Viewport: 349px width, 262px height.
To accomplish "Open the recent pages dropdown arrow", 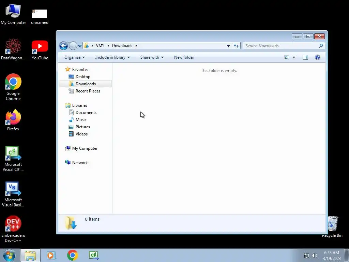I will [80, 46].
